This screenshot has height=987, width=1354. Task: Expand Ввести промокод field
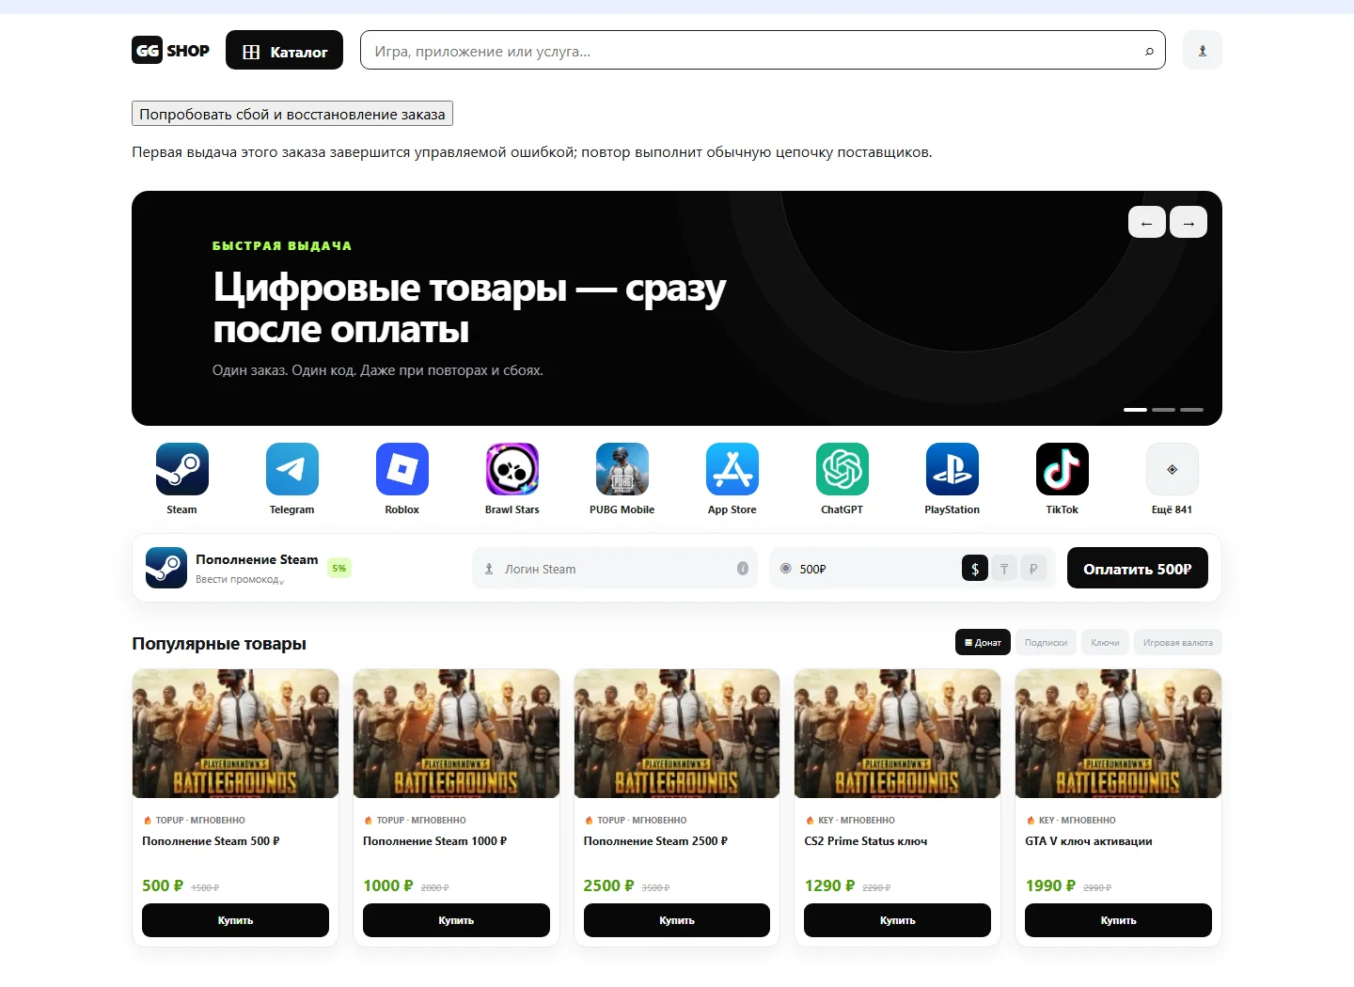coord(240,580)
